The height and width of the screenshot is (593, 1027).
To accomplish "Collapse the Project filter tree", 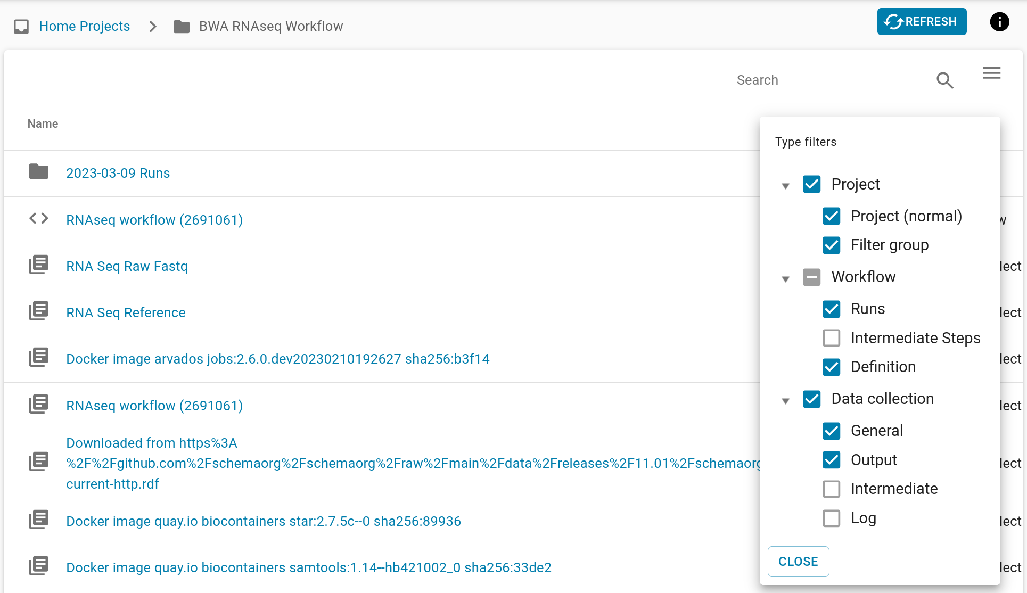I will (785, 186).
